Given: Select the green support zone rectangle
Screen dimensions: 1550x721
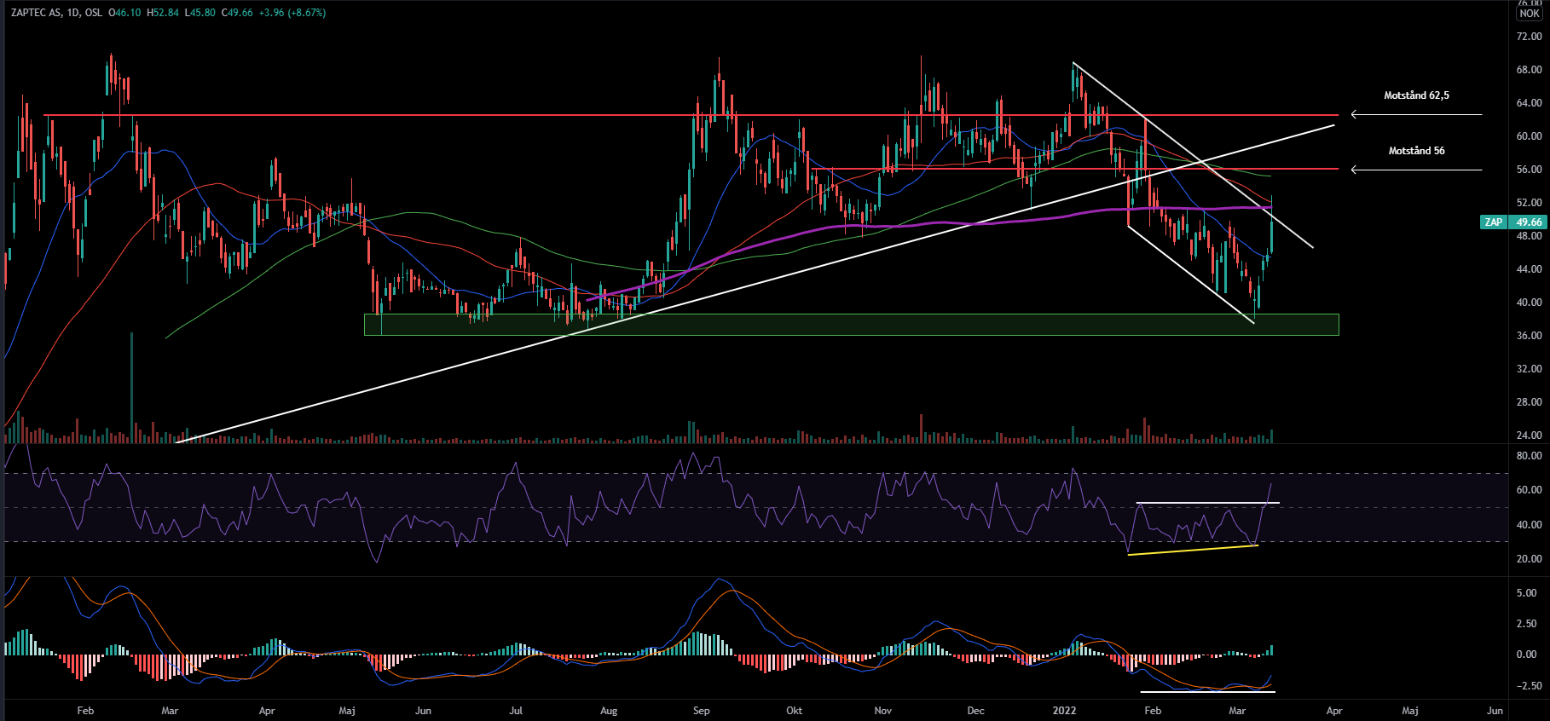Looking at the screenshot, I should pyautogui.click(x=851, y=325).
